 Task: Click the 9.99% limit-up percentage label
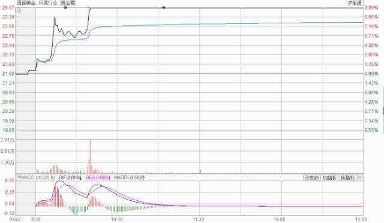pos(371,8)
